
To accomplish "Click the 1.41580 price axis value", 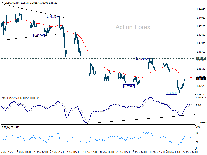I will [x=201, y=43].
